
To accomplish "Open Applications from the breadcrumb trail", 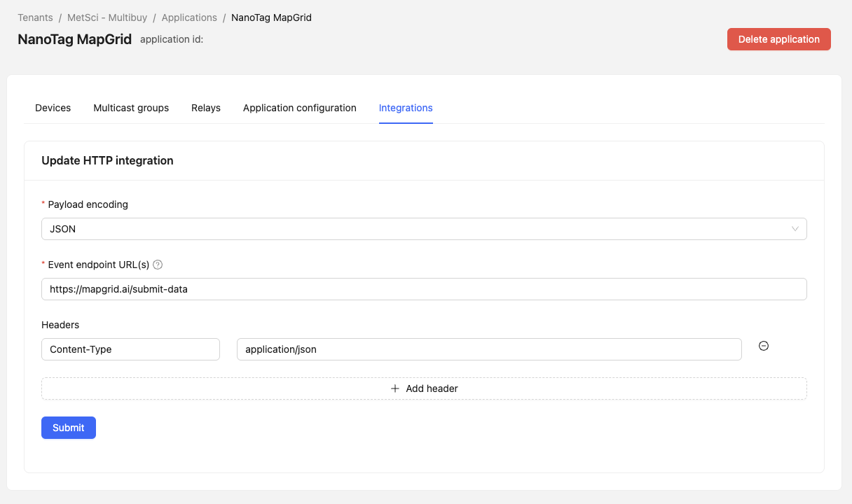I will tap(189, 17).
